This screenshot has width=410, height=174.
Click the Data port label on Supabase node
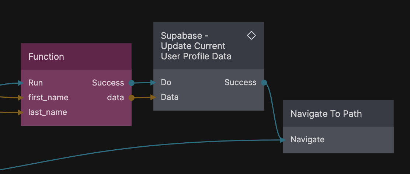click(170, 97)
